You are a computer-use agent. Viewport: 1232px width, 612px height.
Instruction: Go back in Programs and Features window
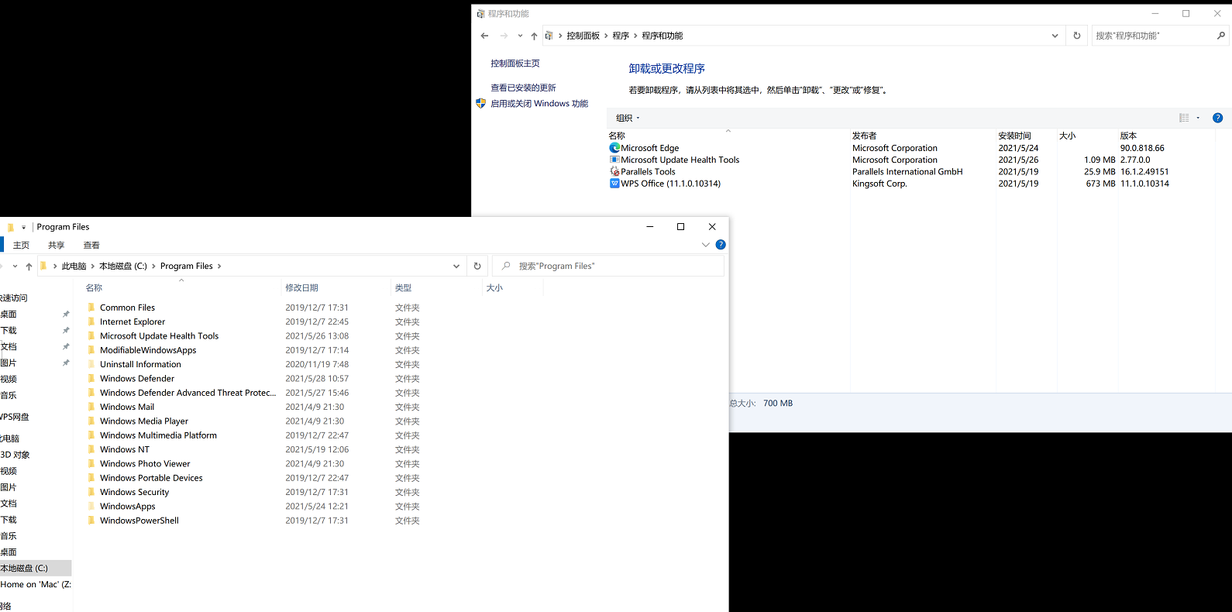click(484, 36)
